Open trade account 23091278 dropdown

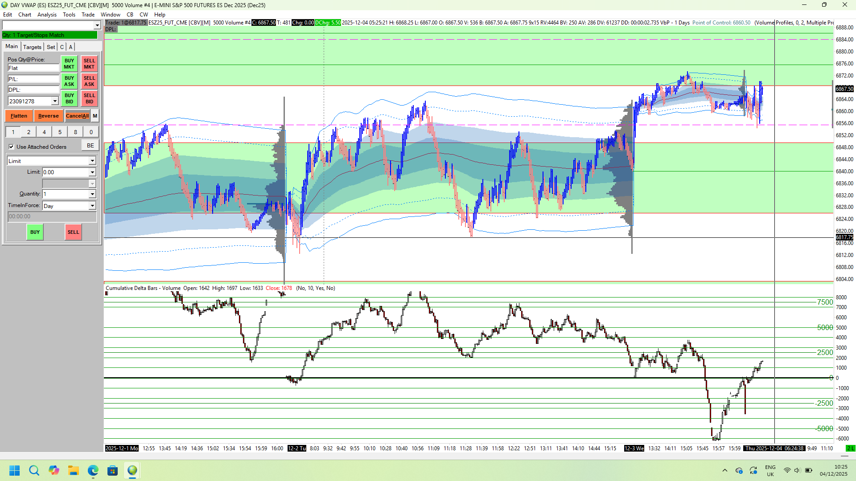tap(55, 101)
